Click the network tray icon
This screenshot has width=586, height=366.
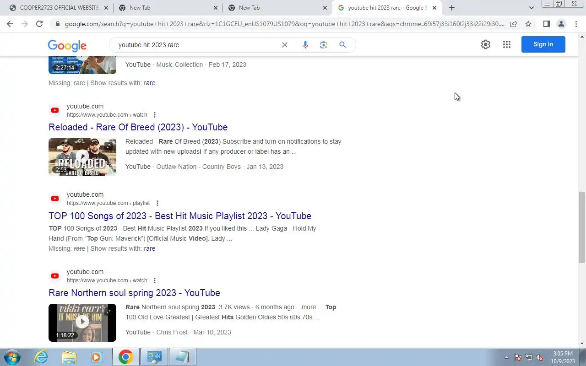529,357
